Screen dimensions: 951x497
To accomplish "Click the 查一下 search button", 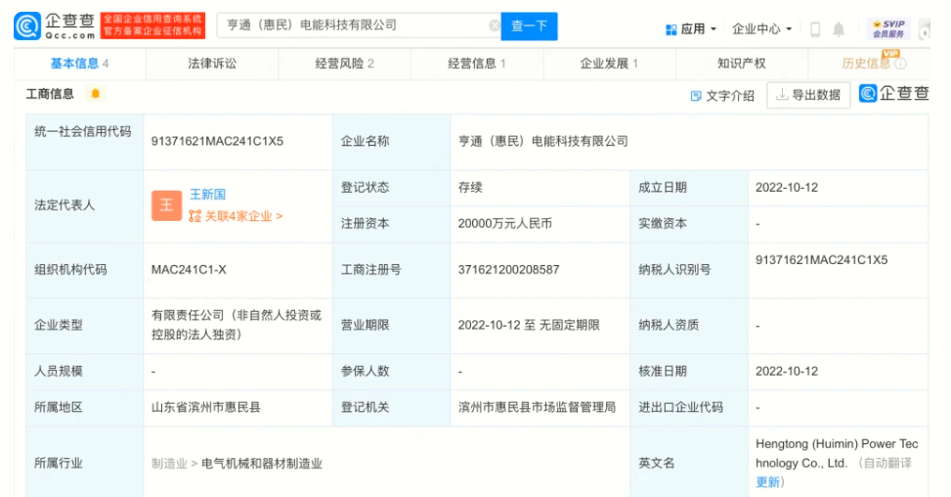I will tap(529, 26).
